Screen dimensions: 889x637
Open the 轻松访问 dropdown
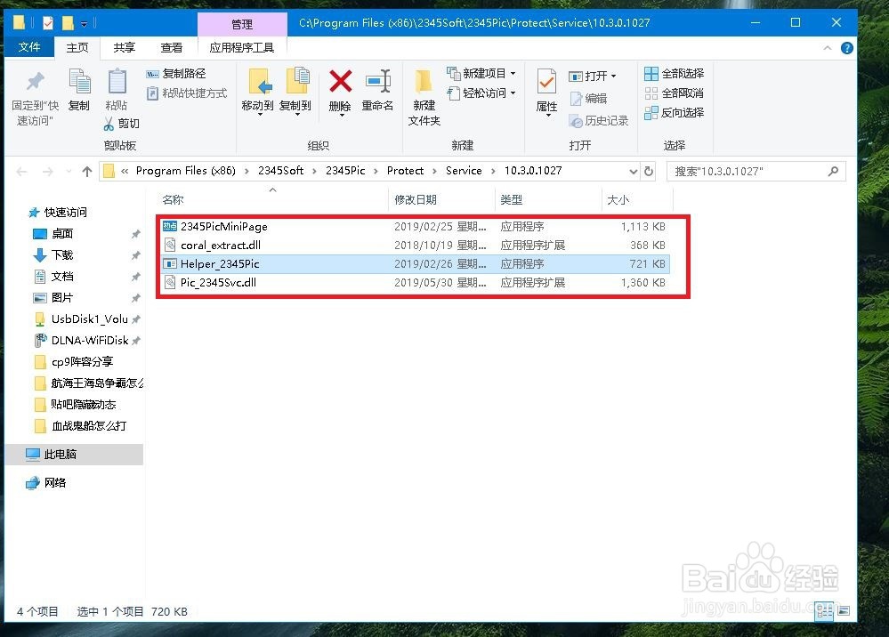(482, 93)
